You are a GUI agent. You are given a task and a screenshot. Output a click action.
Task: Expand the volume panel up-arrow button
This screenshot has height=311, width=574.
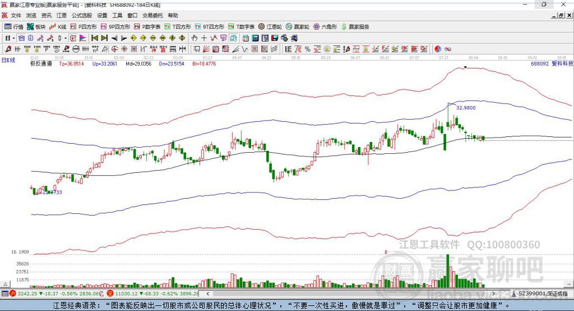6,284
